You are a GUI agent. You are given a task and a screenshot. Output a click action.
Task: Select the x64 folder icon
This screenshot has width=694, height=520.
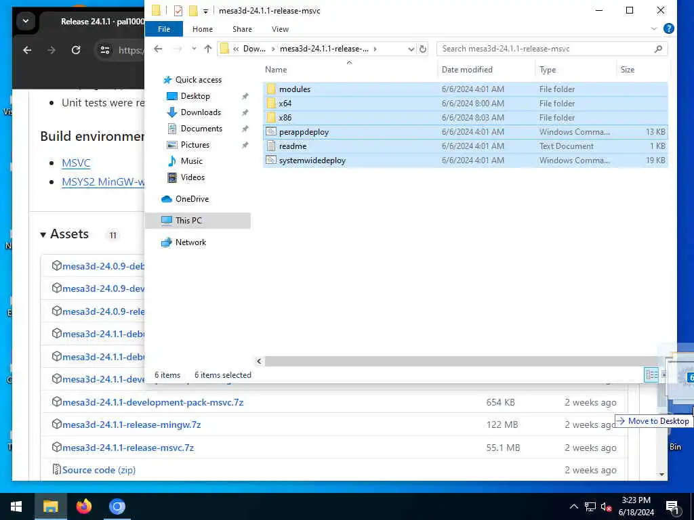(x=271, y=104)
